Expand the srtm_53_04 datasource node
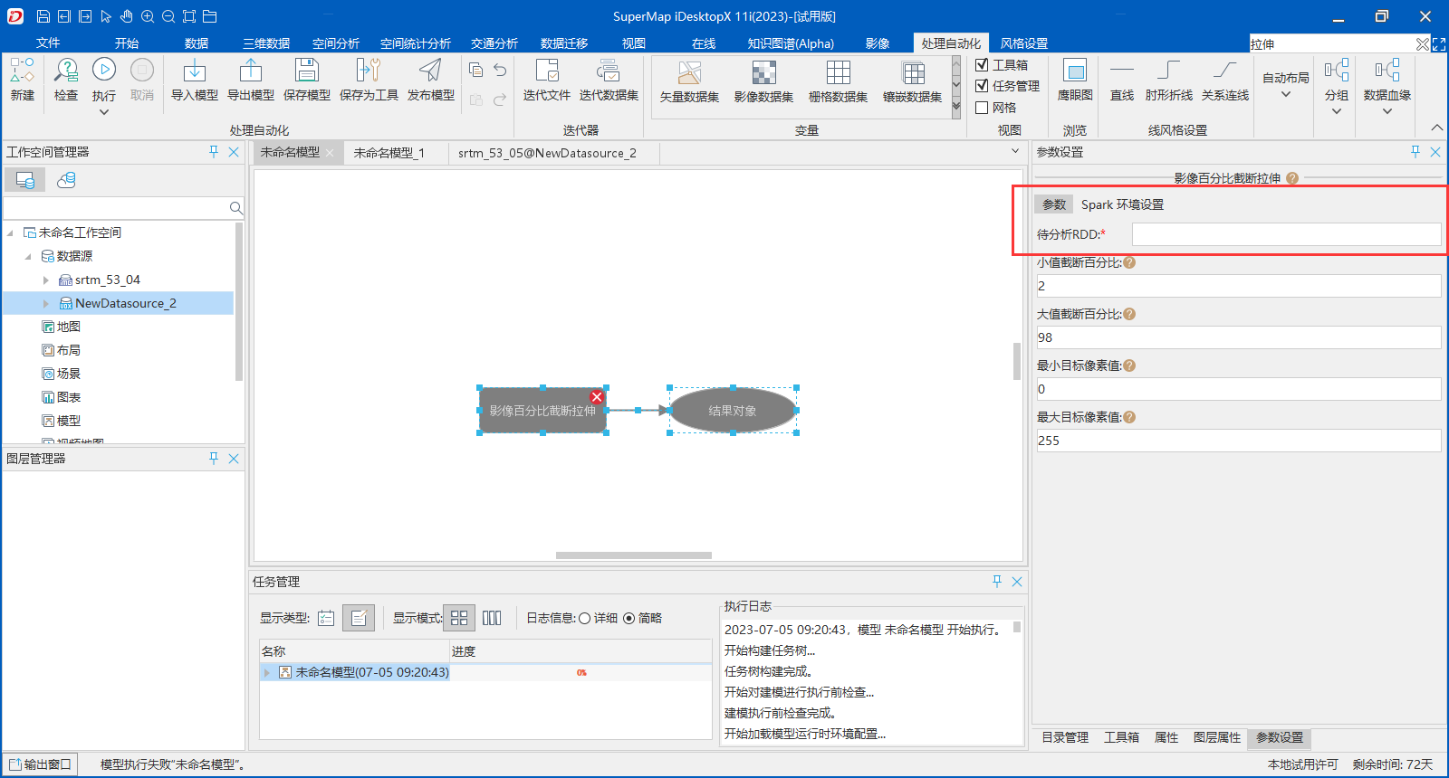 45,280
